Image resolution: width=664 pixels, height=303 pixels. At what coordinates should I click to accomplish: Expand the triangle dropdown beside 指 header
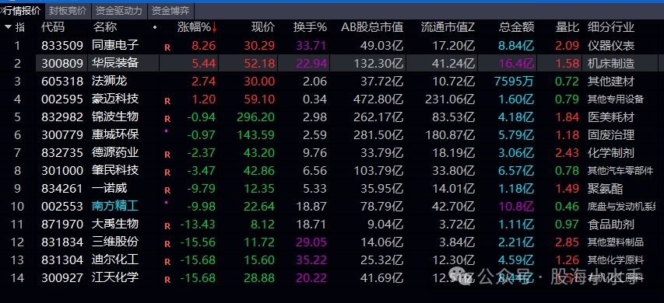8,27
